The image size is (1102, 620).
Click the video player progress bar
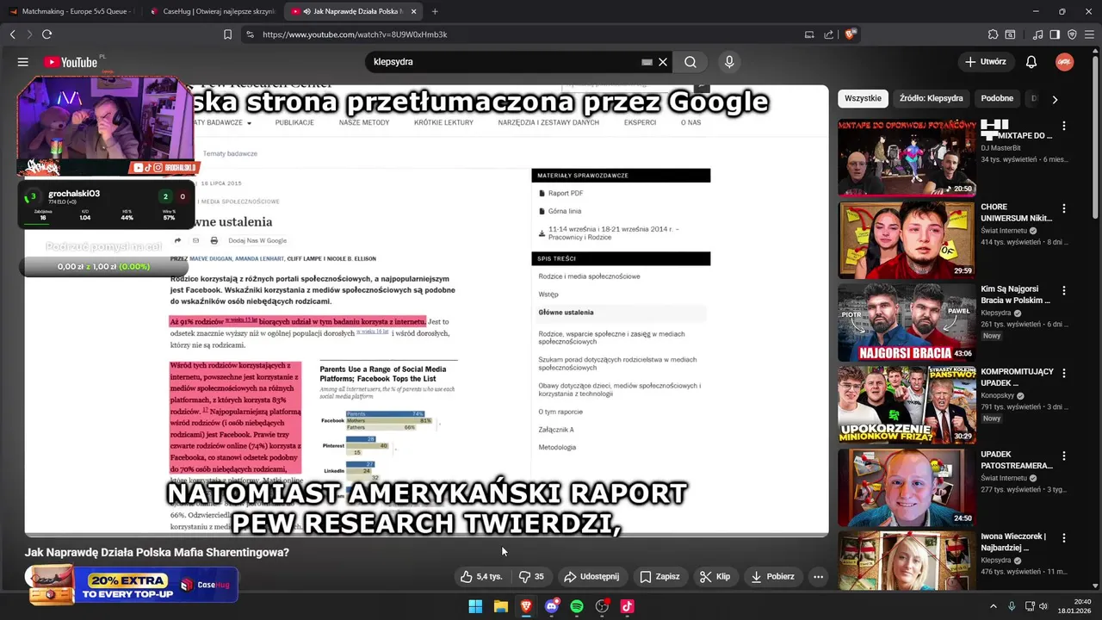click(x=426, y=536)
